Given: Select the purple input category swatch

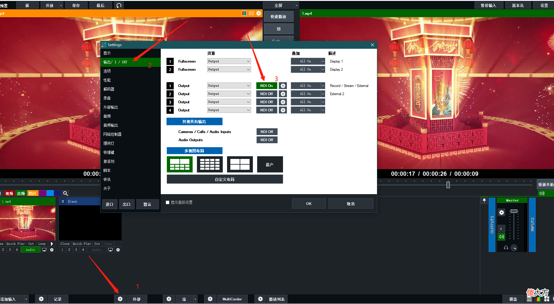Looking at the screenshot, I should tap(42, 193).
